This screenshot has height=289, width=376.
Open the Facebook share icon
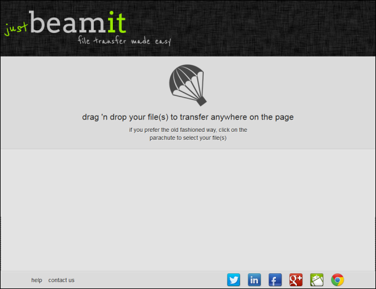coord(275,280)
